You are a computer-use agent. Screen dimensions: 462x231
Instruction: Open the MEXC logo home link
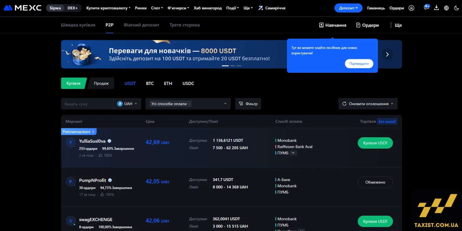coord(23,8)
